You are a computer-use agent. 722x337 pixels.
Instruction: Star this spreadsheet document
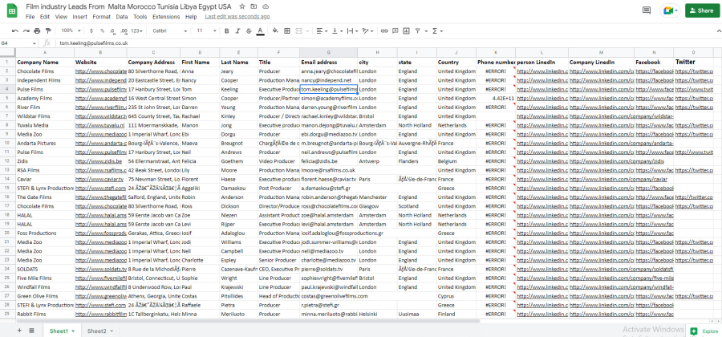(x=242, y=6)
